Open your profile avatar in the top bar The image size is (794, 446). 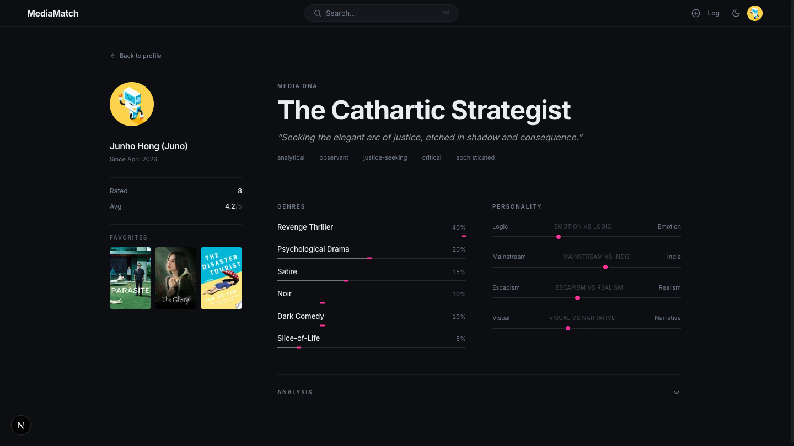coord(754,13)
